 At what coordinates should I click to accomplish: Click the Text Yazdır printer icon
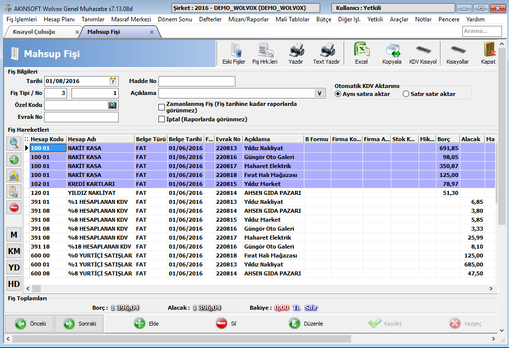click(326, 53)
